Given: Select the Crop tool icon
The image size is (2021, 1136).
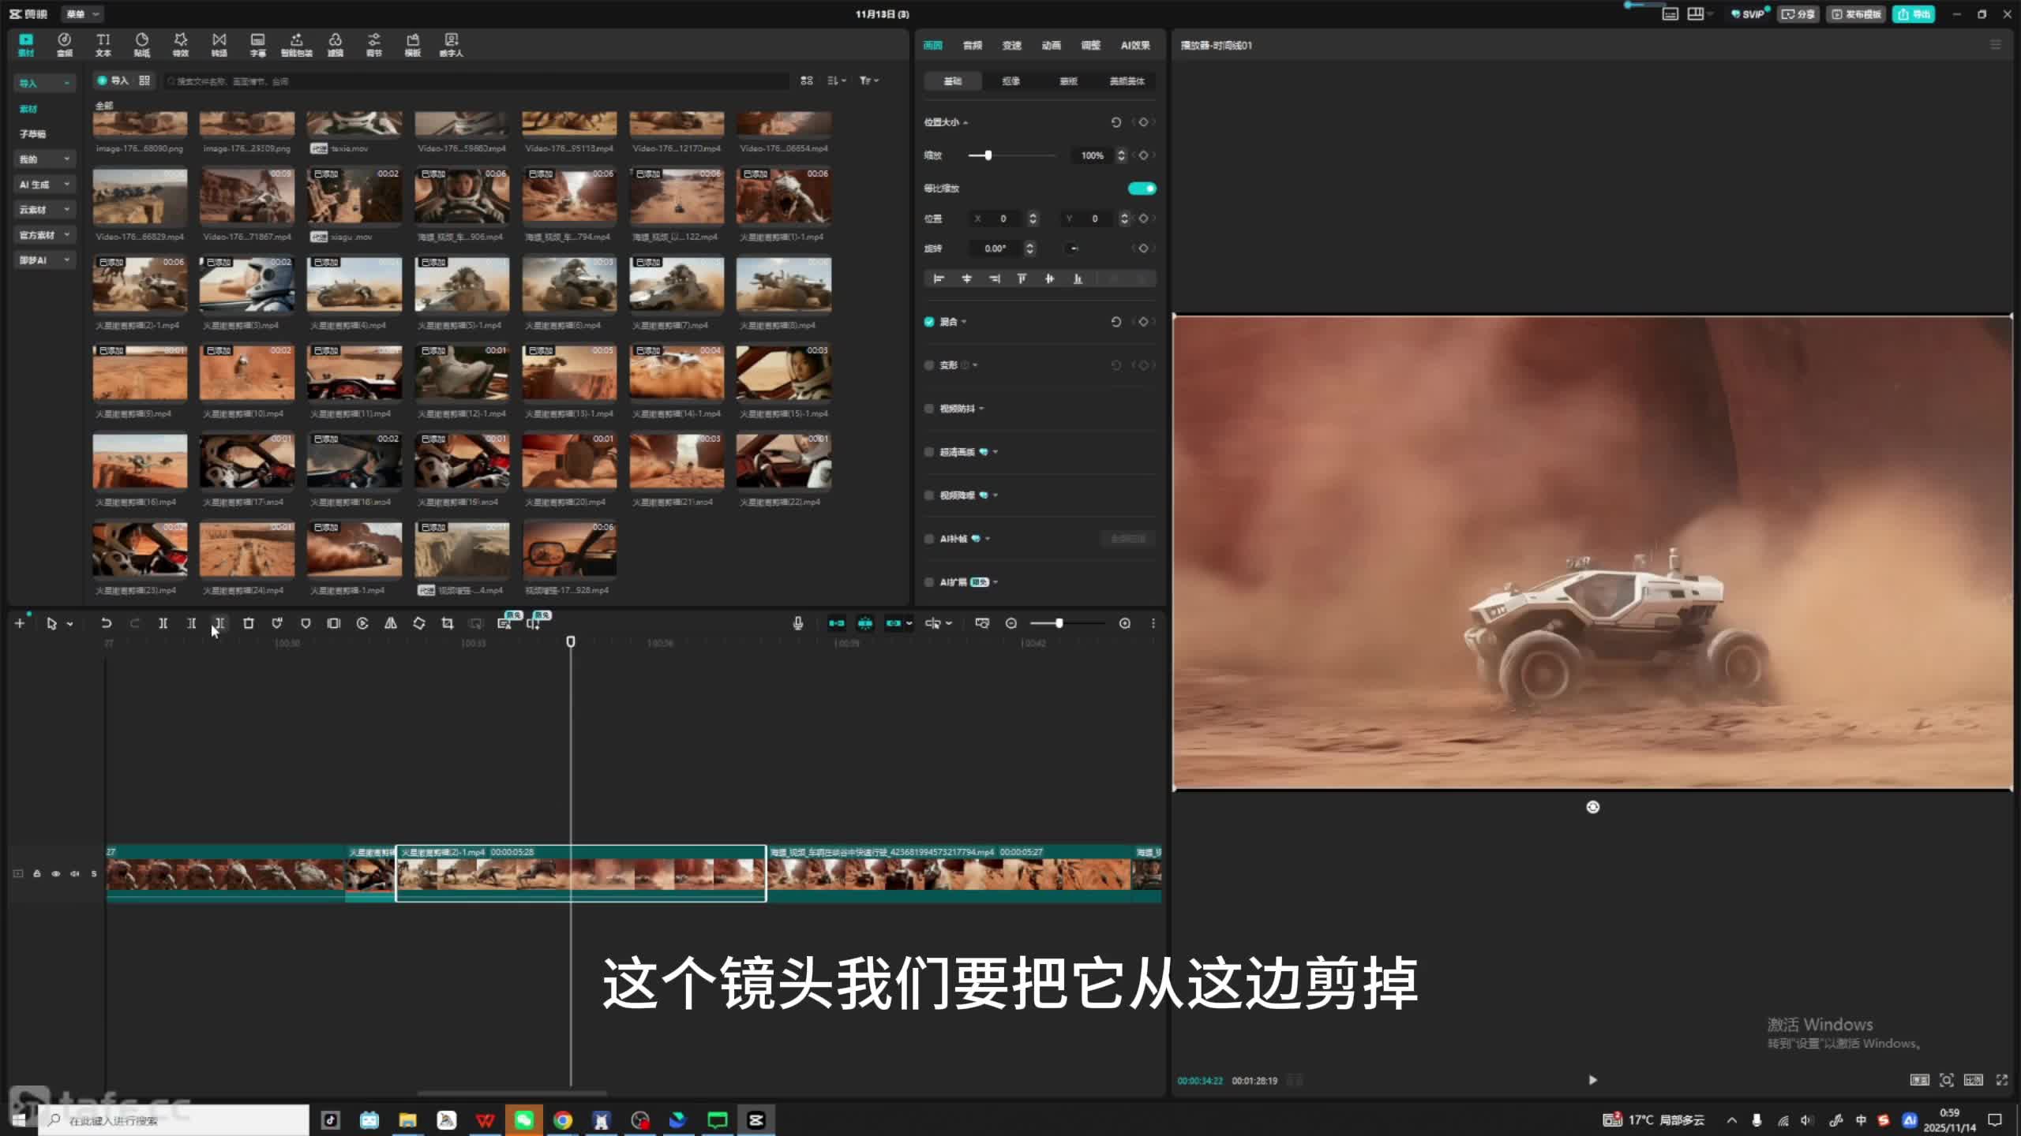Looking at the screenshot, I should [x=448, y=623].
